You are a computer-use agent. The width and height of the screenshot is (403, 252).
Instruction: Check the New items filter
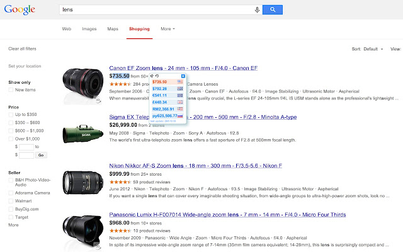tap(11, 89)
